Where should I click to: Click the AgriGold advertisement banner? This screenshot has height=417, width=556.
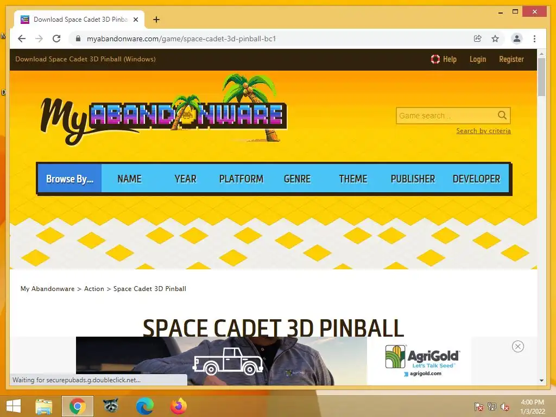point(274,361)
